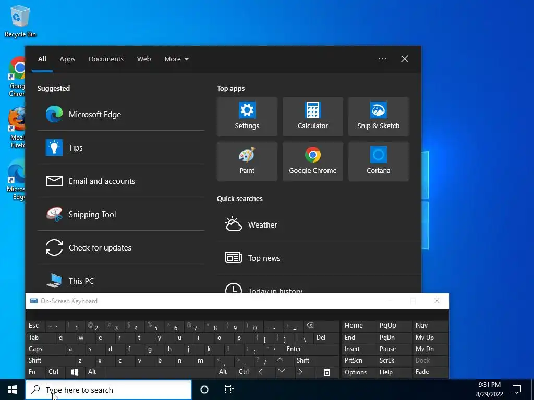
Task: Toggle left Ctrl key on On-Screen Keyboard
Action: tap(55, 372)
